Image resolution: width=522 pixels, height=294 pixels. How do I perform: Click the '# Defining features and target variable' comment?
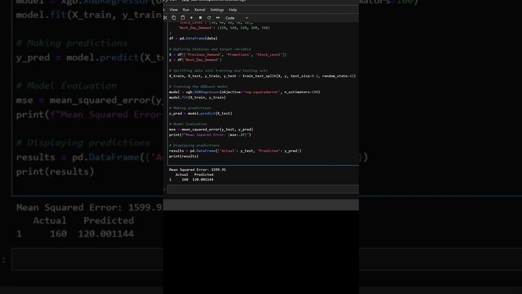[210, 49]
